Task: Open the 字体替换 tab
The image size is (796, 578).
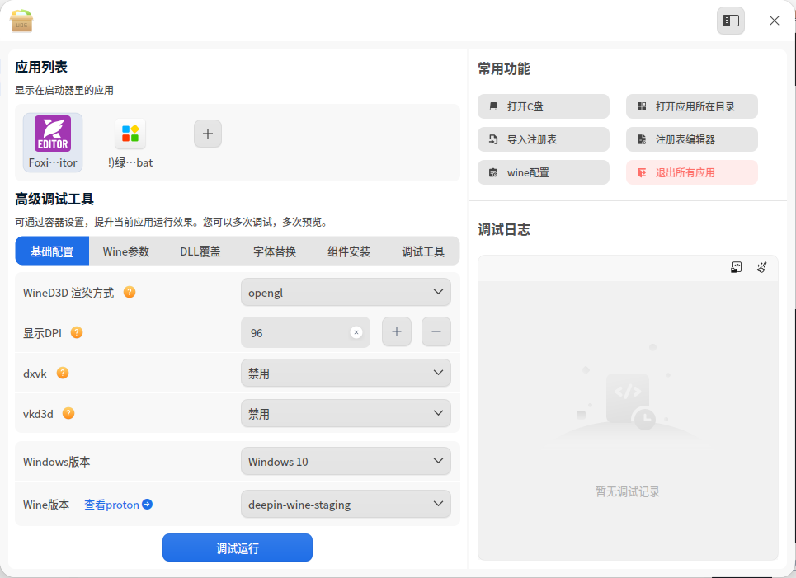Action: 275,251
